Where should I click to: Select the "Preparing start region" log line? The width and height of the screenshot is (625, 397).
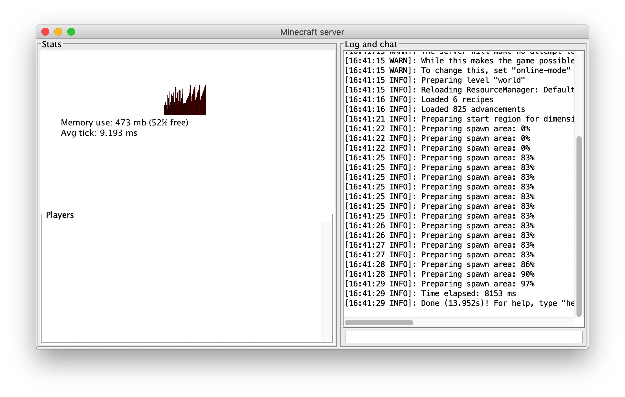[460, 119]
